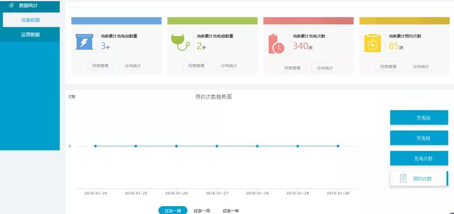Switch chart range to 过去一年

[x=231, y=211]
